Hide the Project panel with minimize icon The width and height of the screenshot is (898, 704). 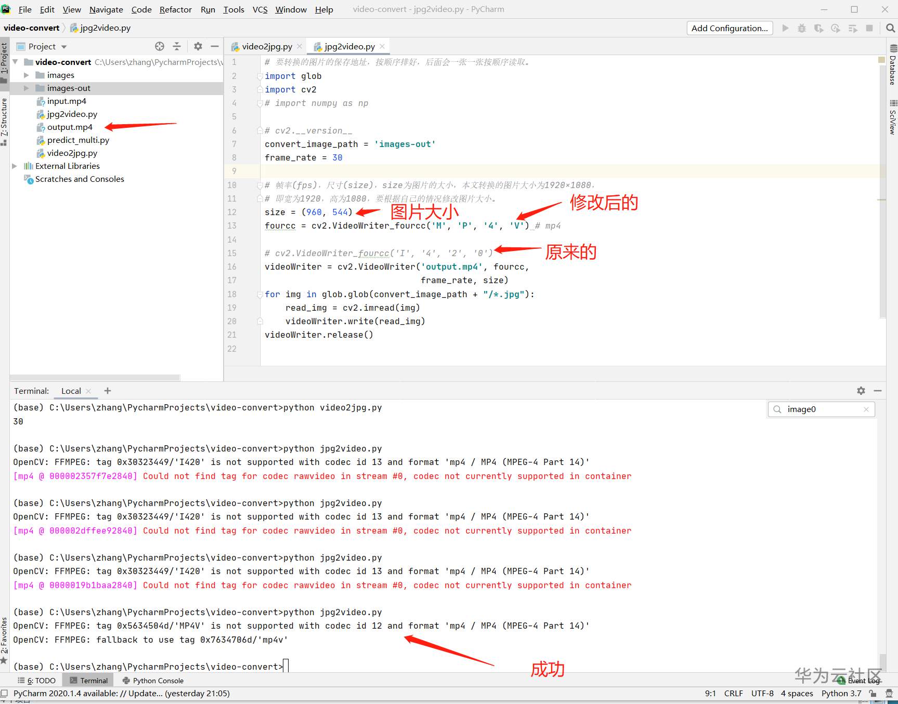[214, 46]
